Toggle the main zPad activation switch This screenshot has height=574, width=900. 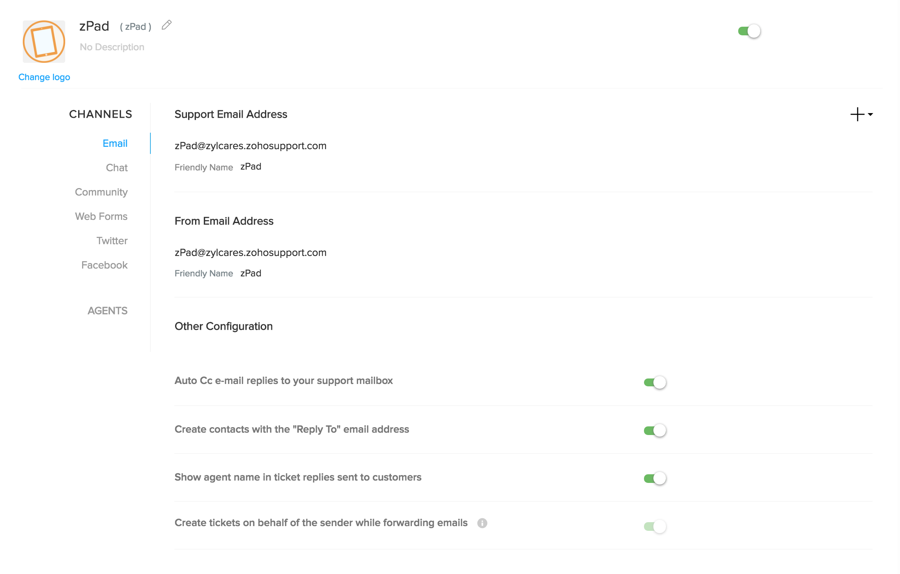tap(748, 30)
